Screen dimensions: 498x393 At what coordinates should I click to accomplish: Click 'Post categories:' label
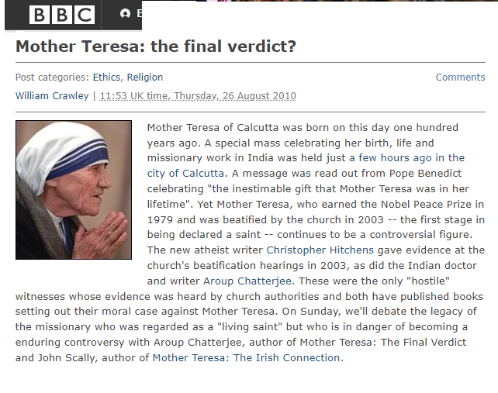coord(52,78)
